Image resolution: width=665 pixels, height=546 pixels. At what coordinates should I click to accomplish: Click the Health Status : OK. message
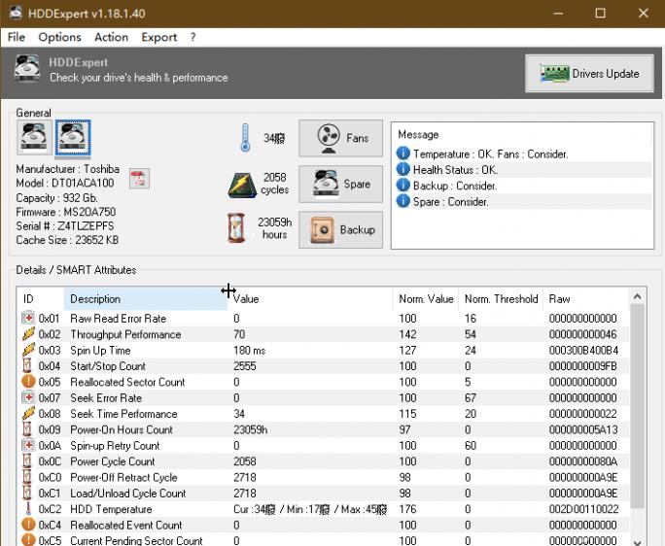[x=456, y=170]
